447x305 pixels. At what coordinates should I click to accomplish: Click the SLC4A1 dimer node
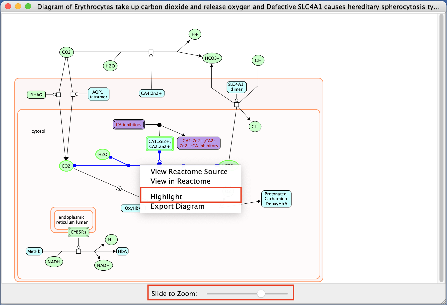pos(236,87)
